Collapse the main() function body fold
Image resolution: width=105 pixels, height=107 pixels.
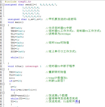(3, 25)
